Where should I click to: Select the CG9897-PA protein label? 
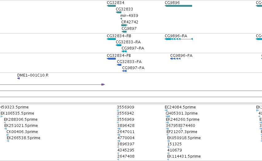133,68
